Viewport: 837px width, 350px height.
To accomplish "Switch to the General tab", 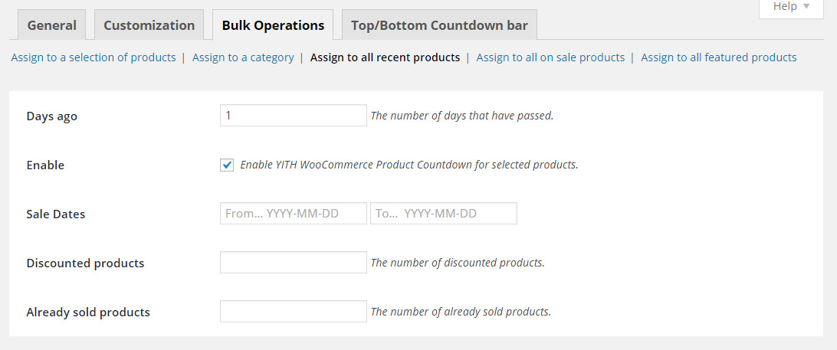I will pos(52,25).
